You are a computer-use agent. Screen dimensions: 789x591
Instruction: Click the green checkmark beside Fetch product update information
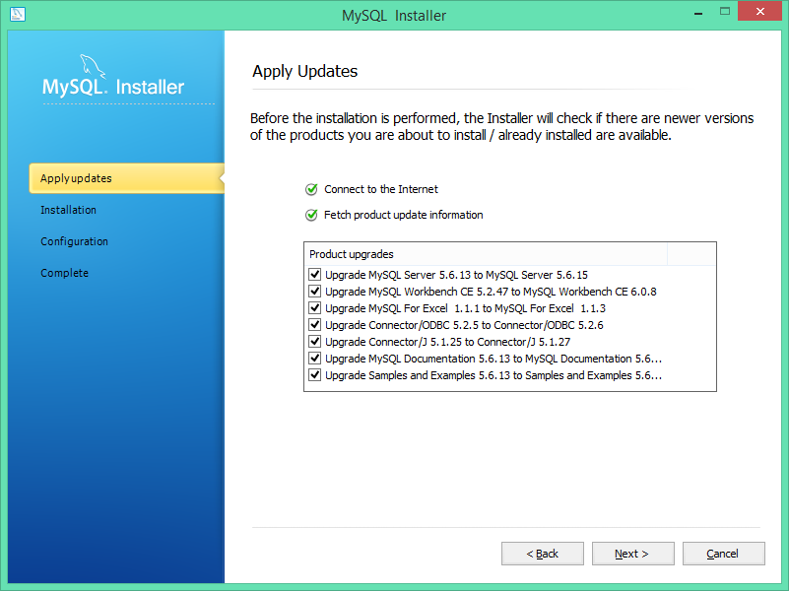pos(311,216)
